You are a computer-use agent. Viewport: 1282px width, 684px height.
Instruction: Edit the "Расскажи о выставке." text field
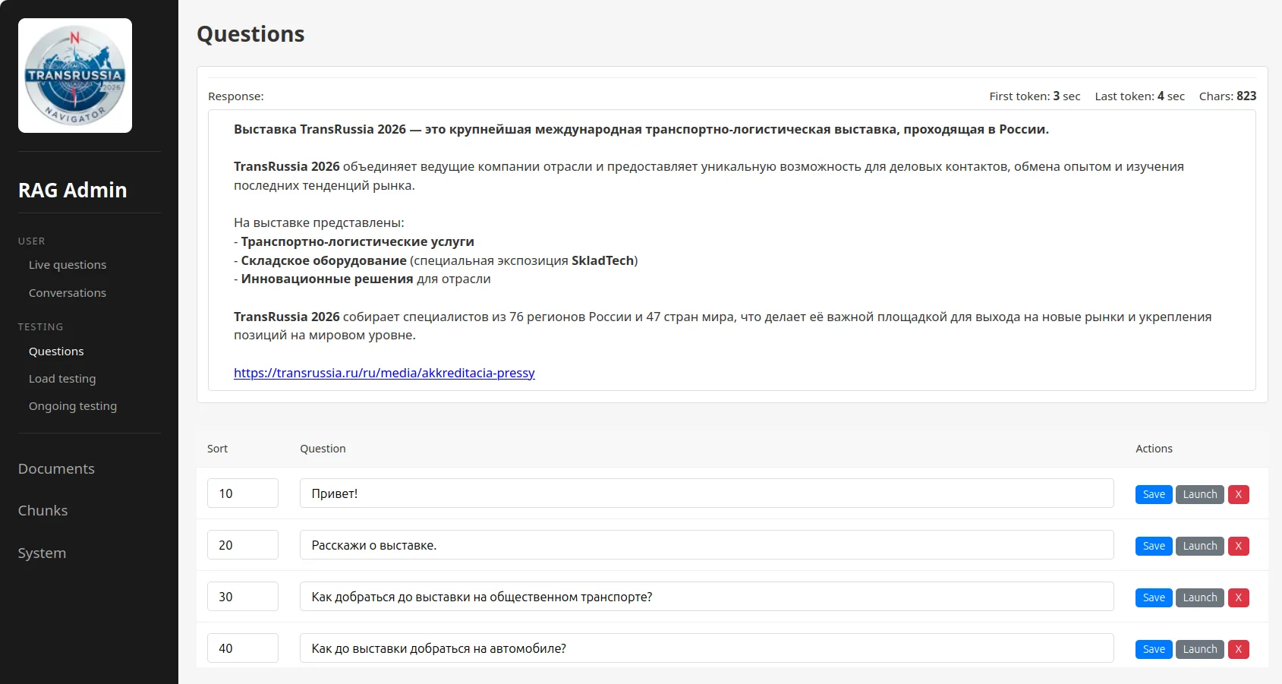(x=707, y=545)
